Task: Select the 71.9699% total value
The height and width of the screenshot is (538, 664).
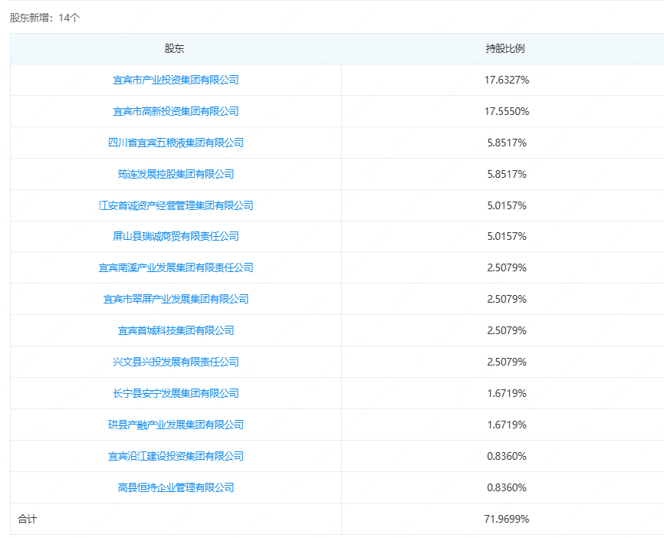Action: 507,519
